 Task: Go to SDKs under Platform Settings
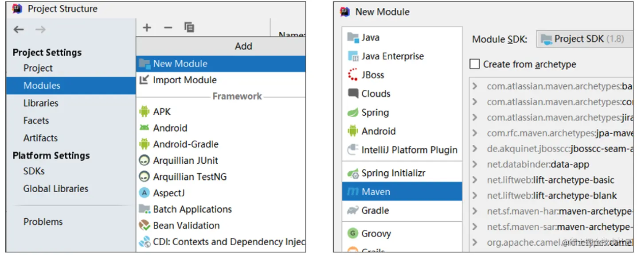click(34, 171)
